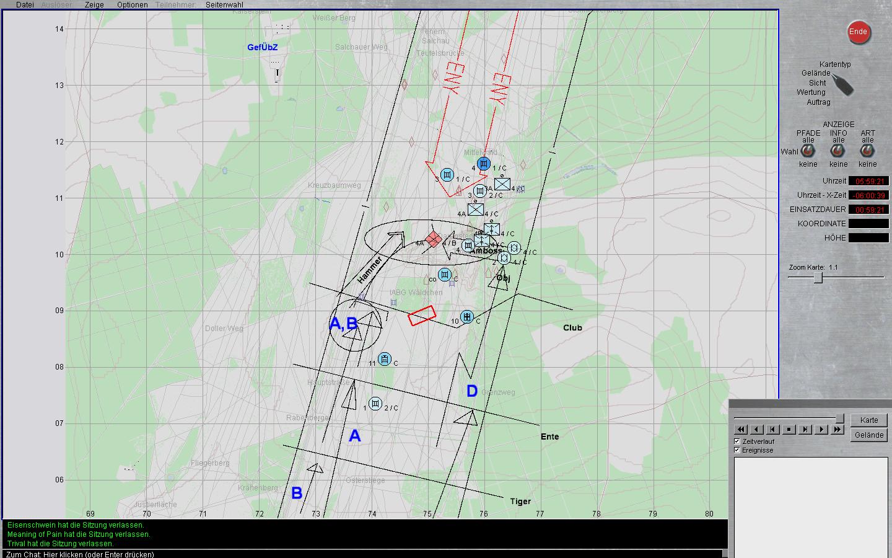Click the 4A 4/C infantry rectangle symbol

[x=476, y=209]
